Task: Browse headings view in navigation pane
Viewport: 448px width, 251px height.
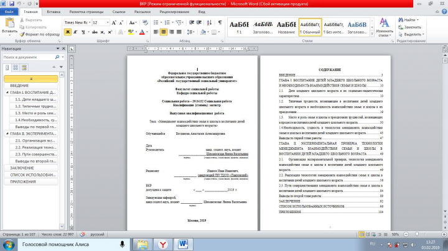Action: (7, 68)
